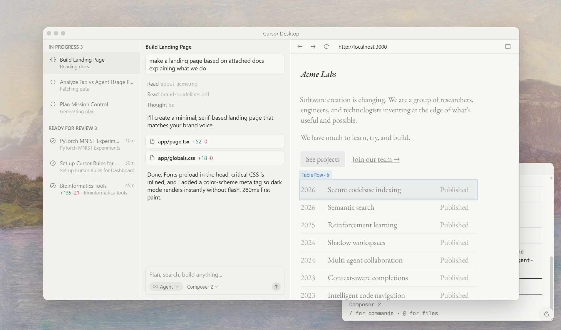Click the Read about-acme.md step
This screenshot has height=330, width=561.
pyautogui.click(x=172, y=84)
